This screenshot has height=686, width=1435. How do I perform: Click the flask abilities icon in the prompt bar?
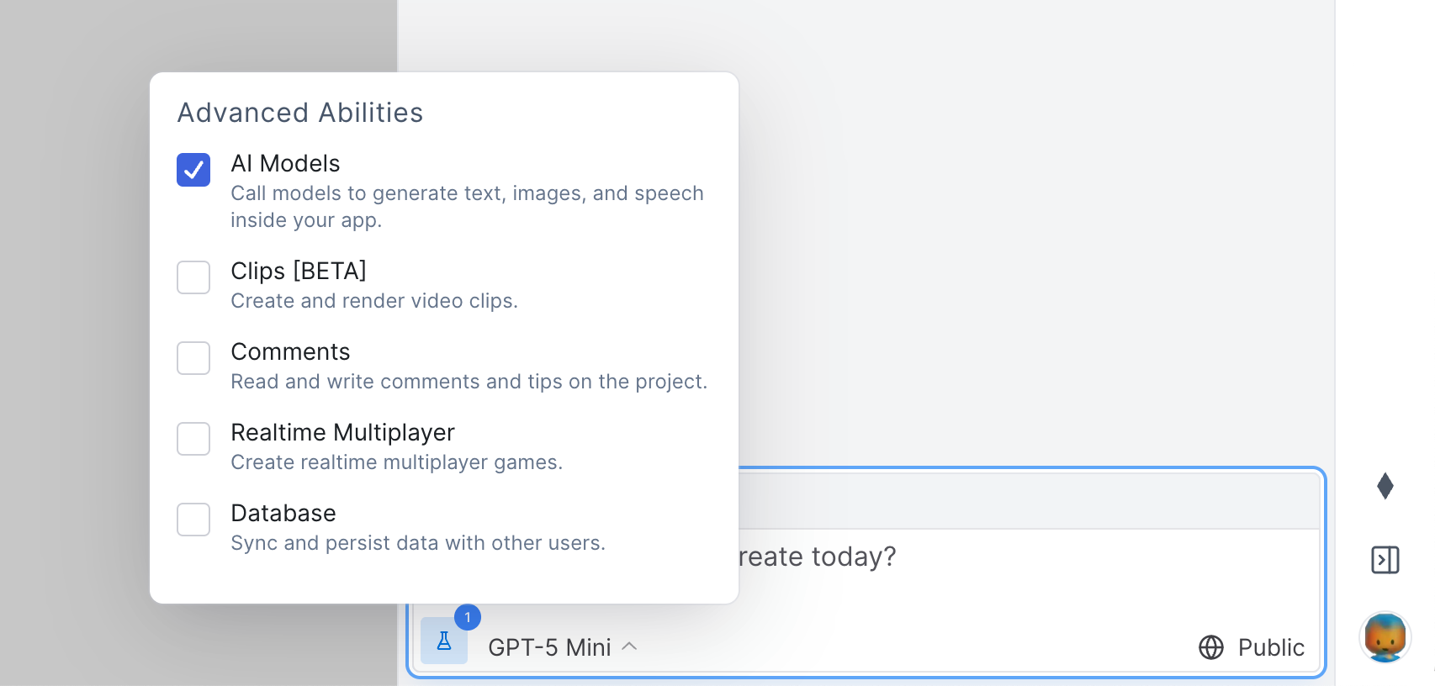tap(443, 641)
